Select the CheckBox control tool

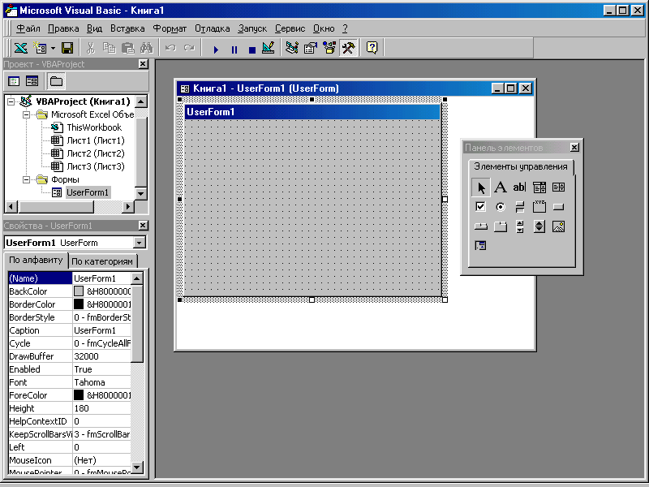click(x=480, y=207)
